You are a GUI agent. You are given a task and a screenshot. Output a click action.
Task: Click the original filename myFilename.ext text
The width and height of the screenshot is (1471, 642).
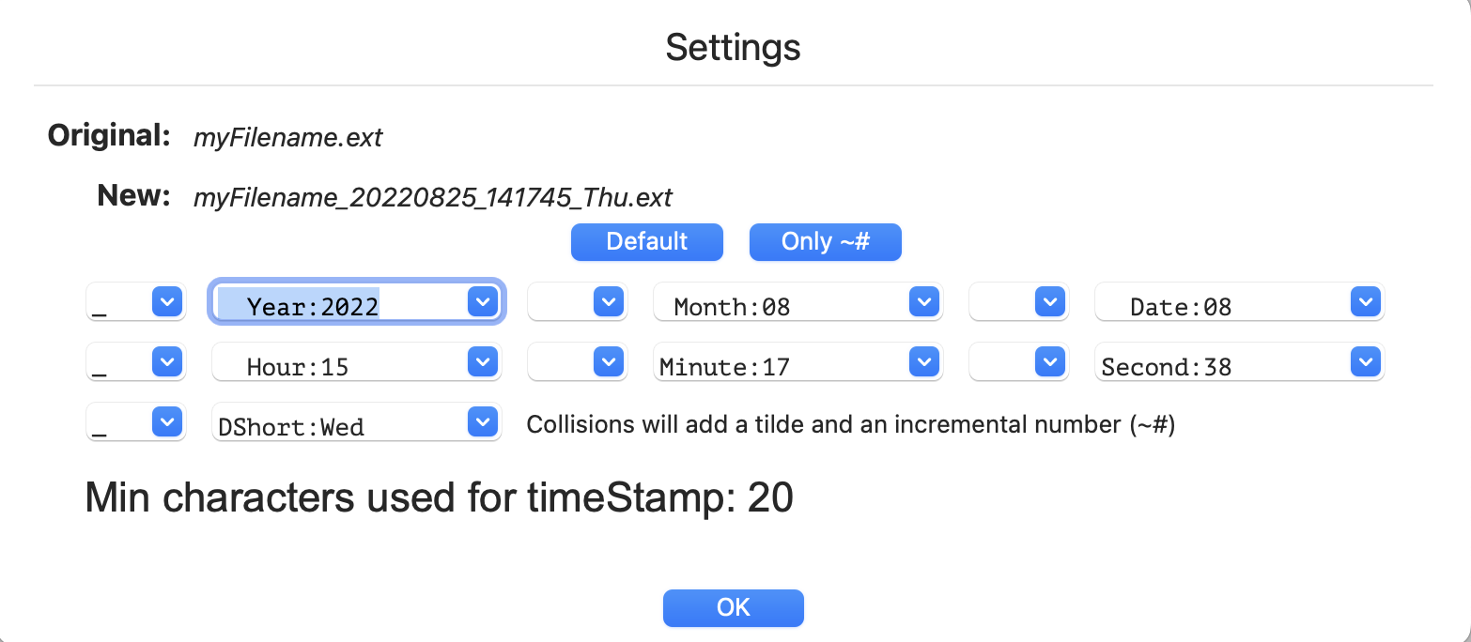click(x=287, y=138)
